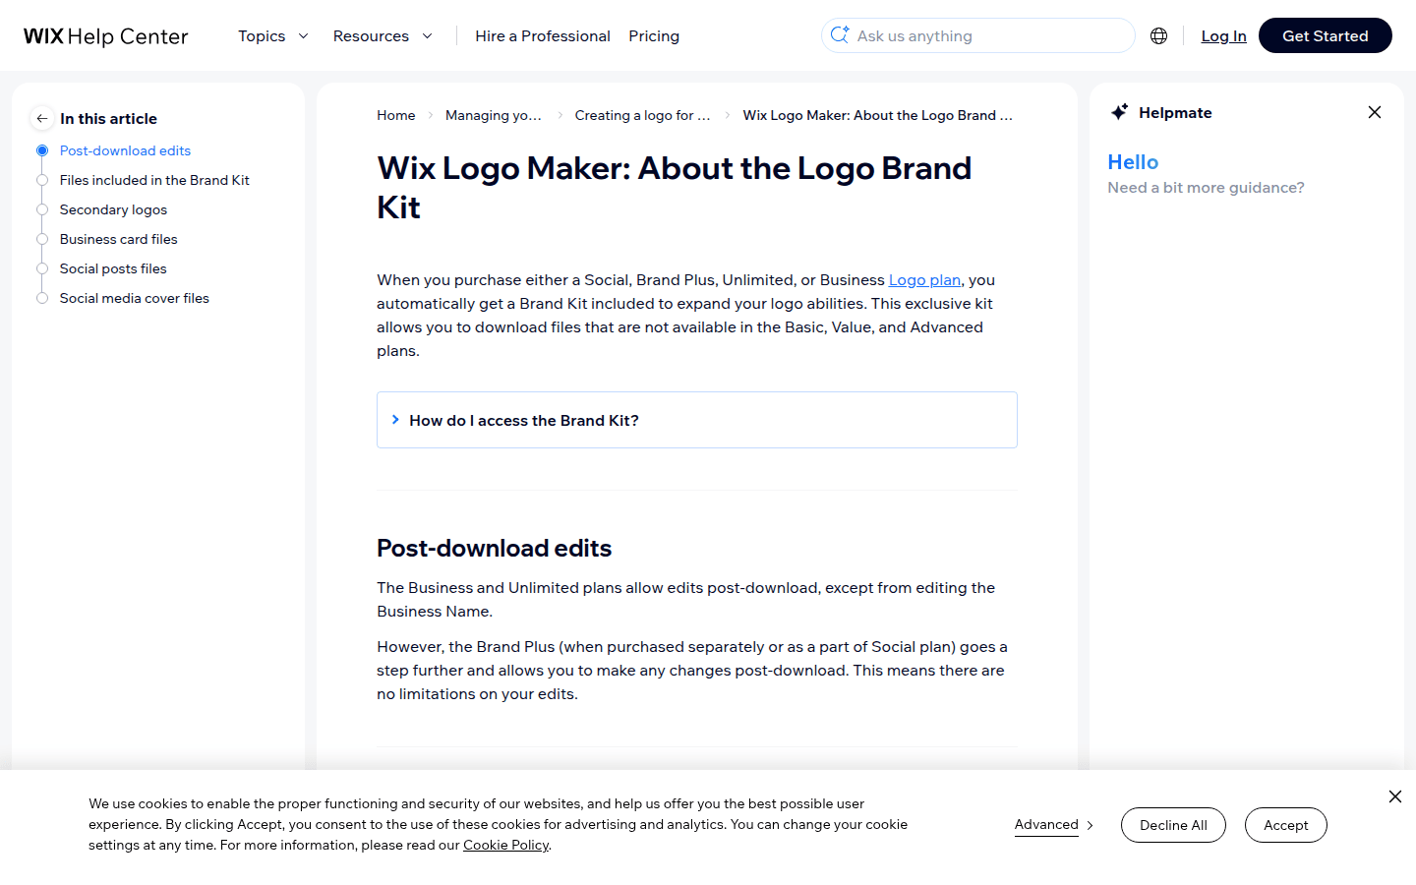Click the Get Started button
This screenshot has width=1416, height=885.
click(1325, 35)
